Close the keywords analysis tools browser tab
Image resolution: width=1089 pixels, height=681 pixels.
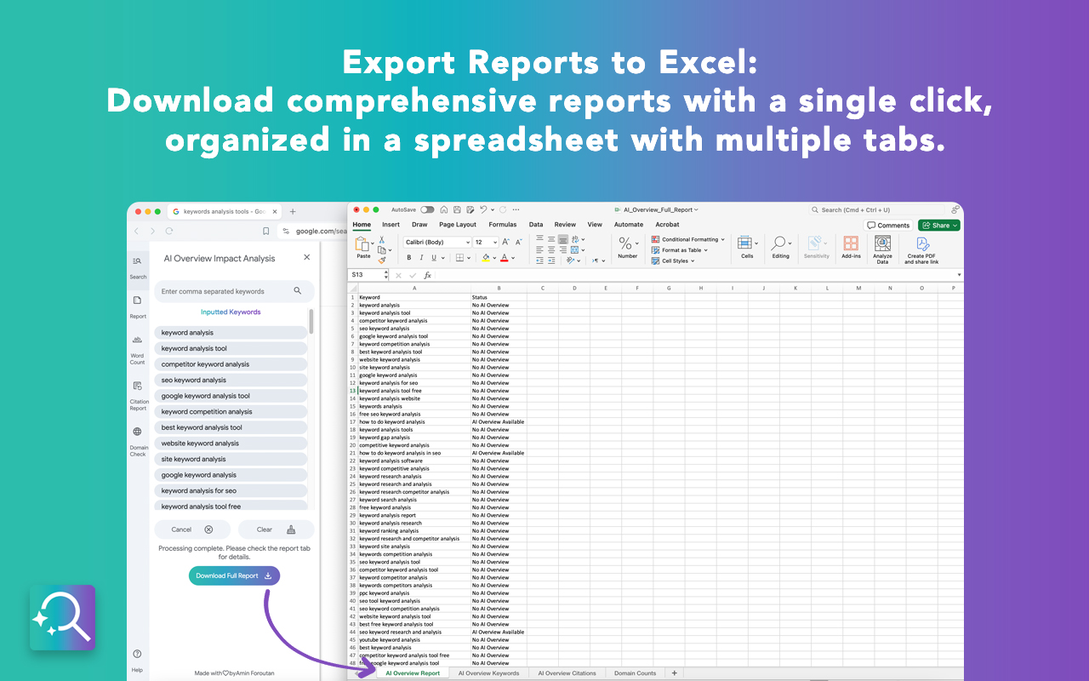(x=276, y=212)
